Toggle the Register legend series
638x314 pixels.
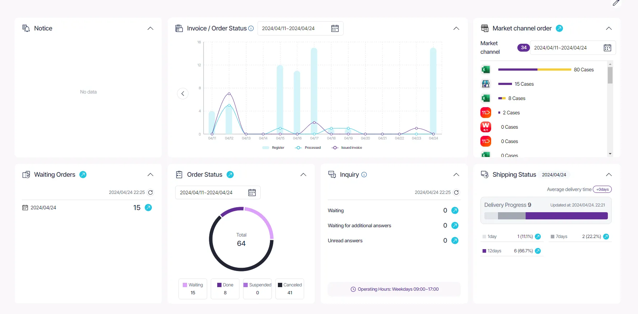click(273, 148)
